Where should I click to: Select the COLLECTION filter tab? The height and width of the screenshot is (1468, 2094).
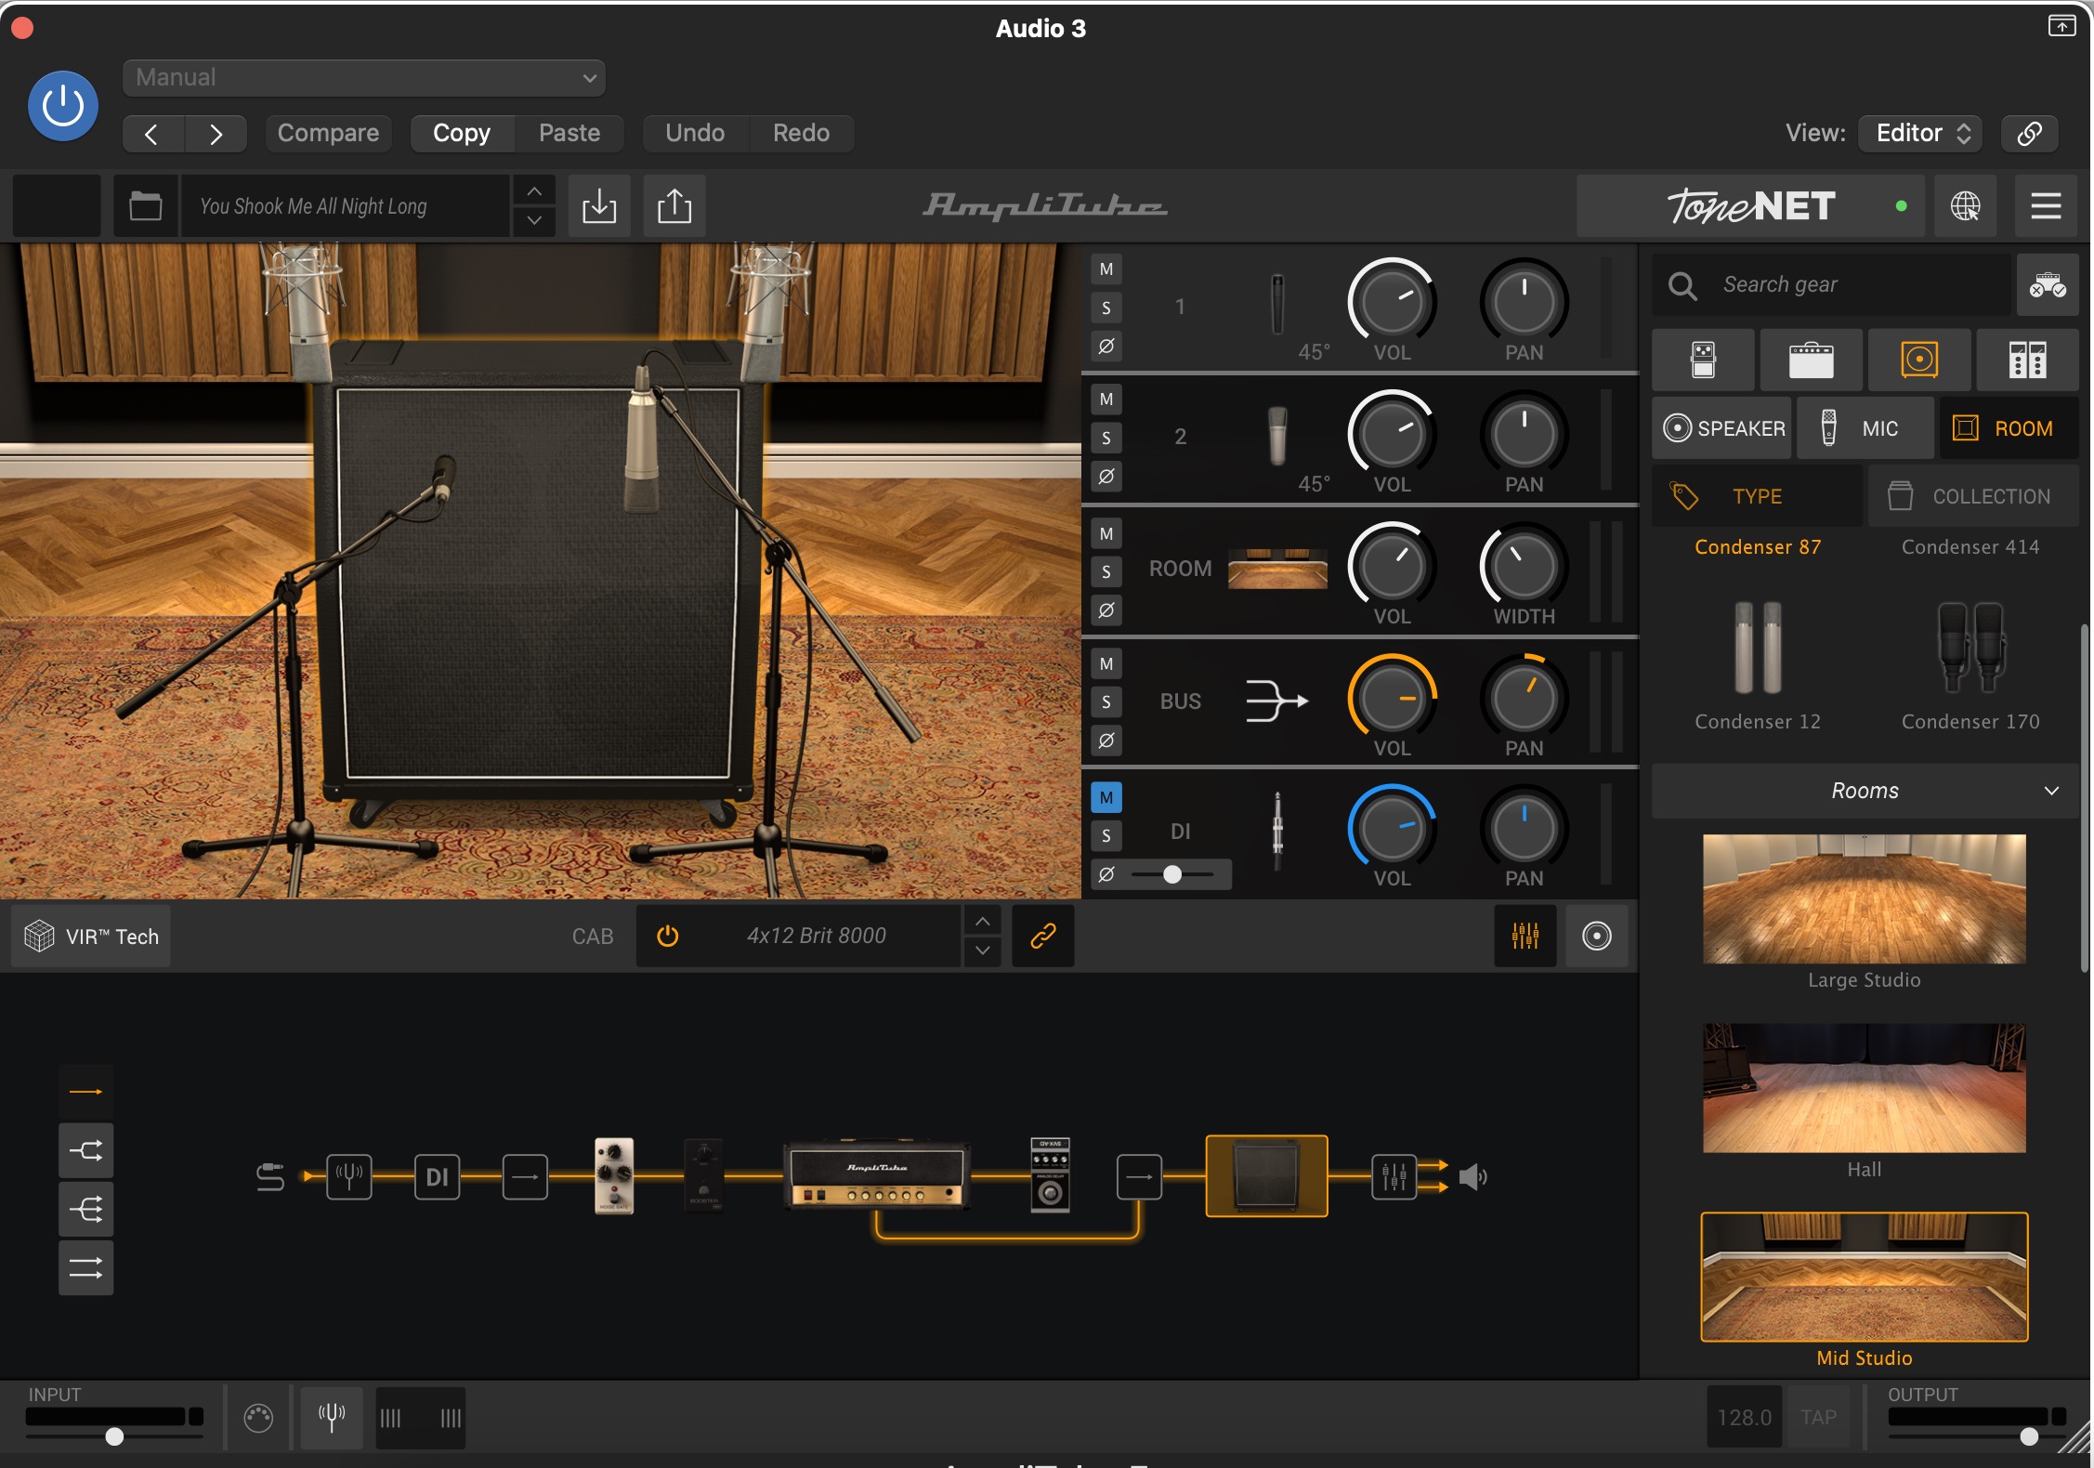point(1973,496)
